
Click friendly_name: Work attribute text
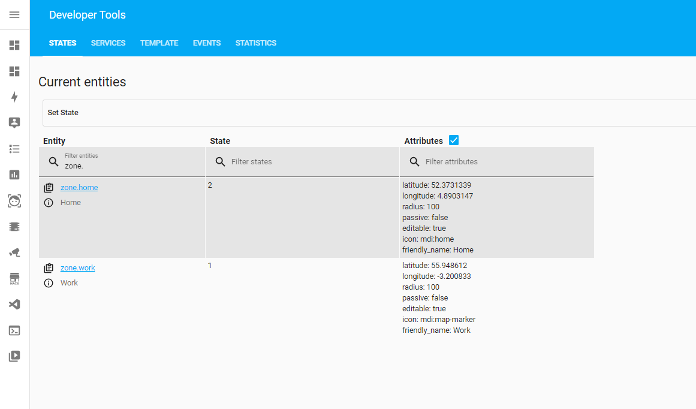(436, 330)
